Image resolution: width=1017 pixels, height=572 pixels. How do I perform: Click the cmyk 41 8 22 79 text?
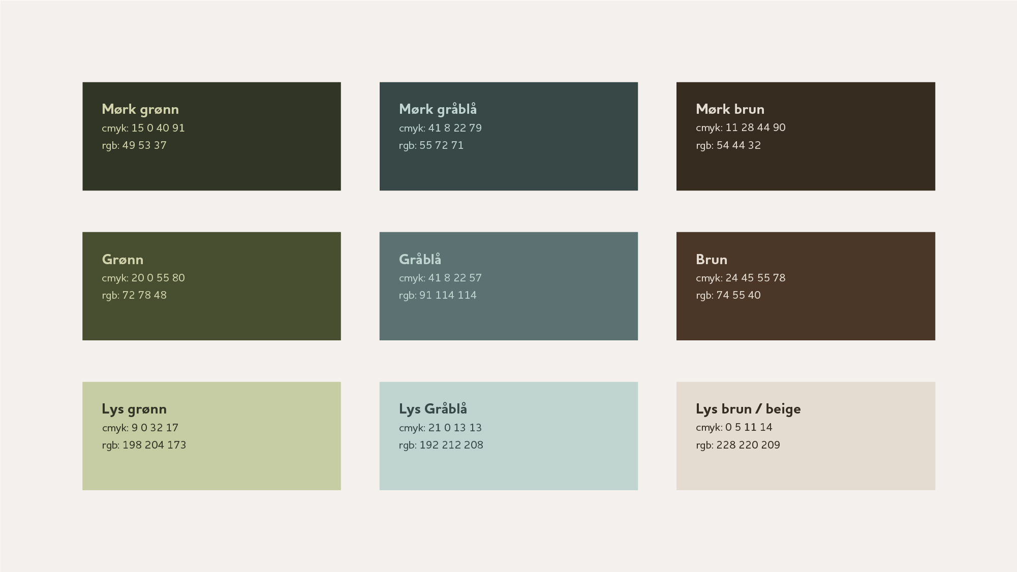pos(440,128)
